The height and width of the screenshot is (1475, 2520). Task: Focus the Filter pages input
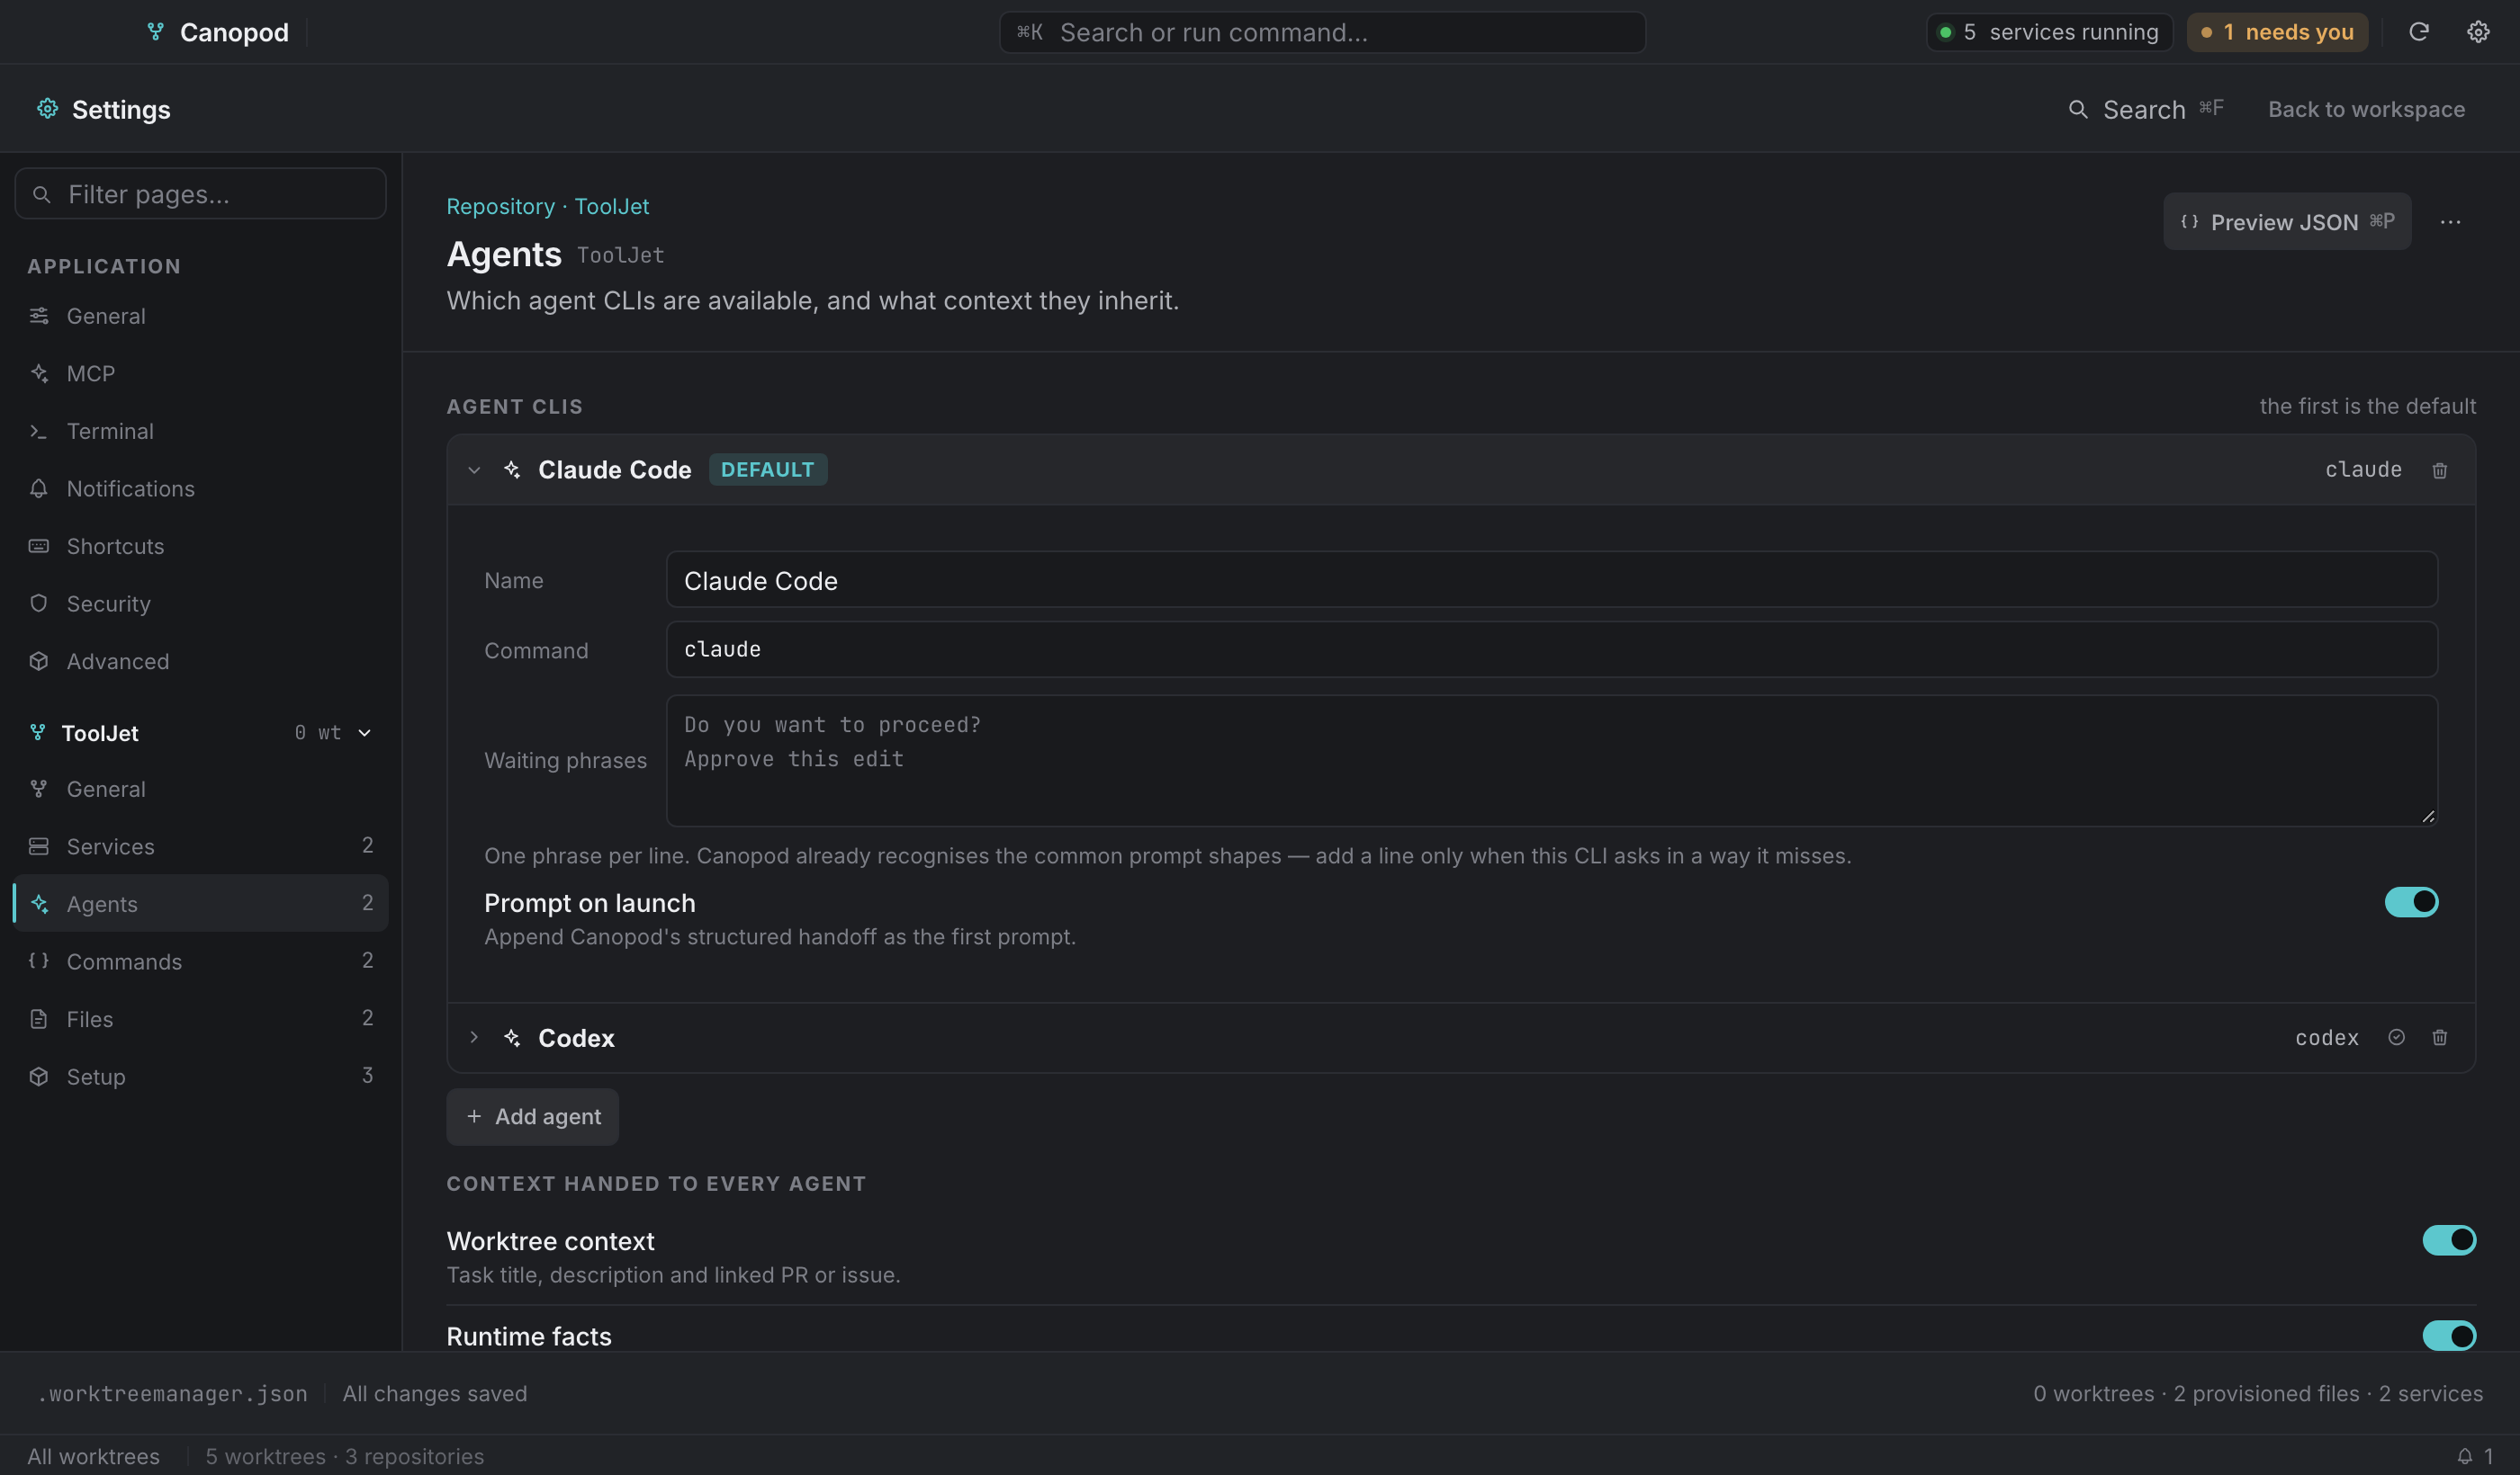coord(200,194)
